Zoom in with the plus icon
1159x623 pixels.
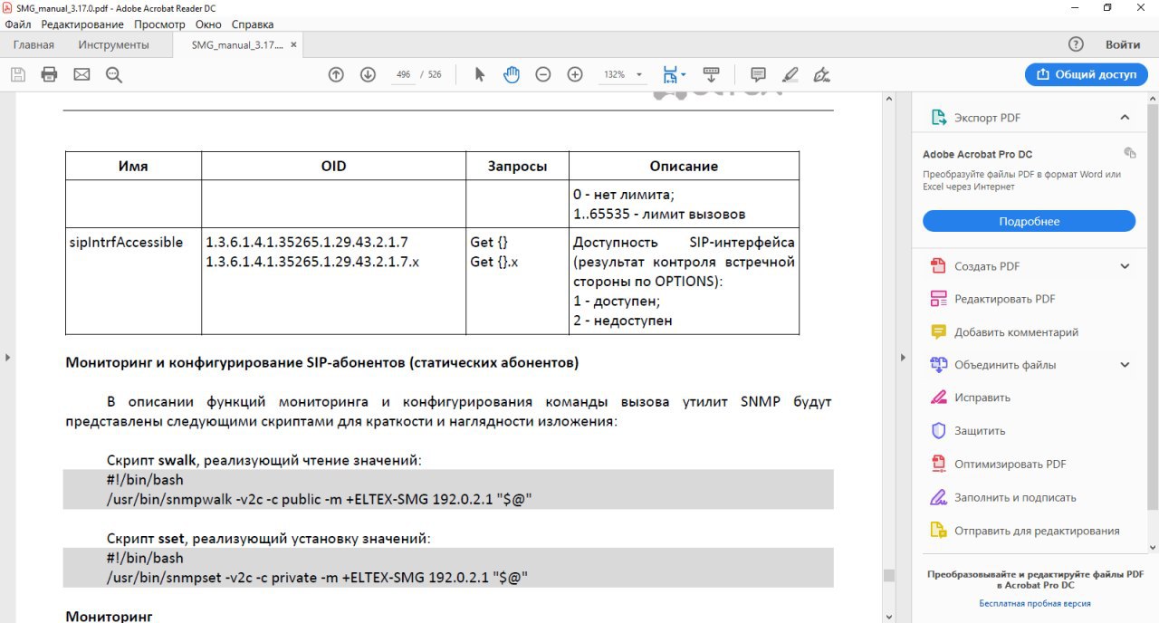[x=575, y=74]
